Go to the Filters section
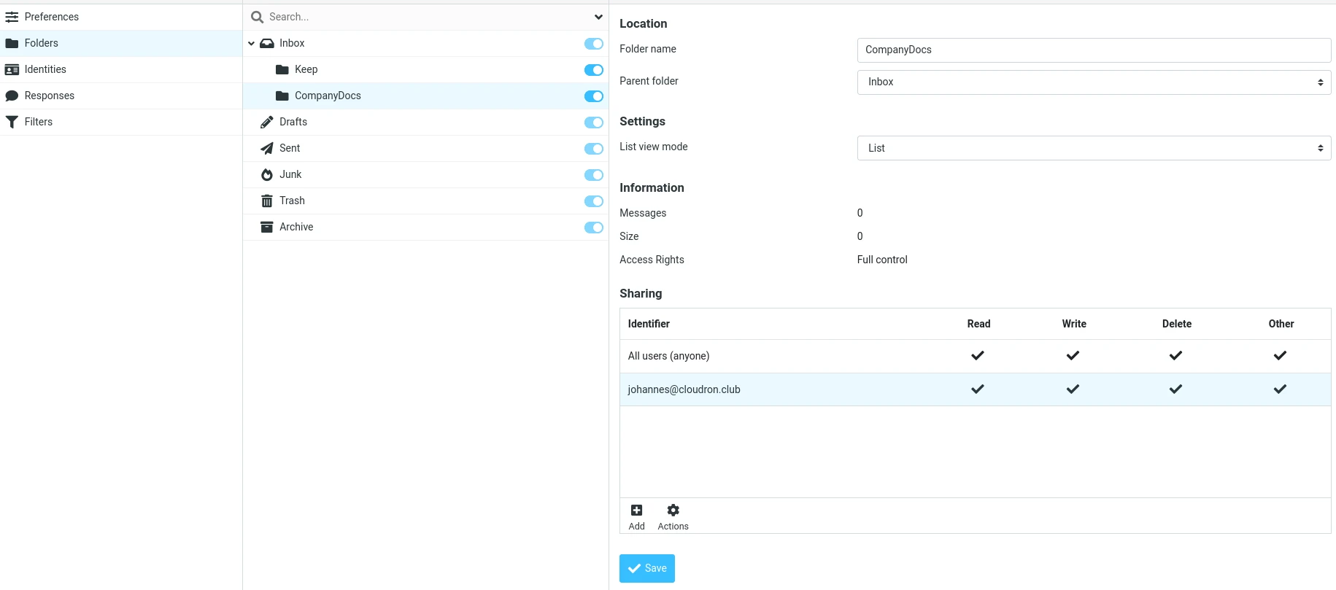This screenshot has width=1336, height=590. point(38,122)
